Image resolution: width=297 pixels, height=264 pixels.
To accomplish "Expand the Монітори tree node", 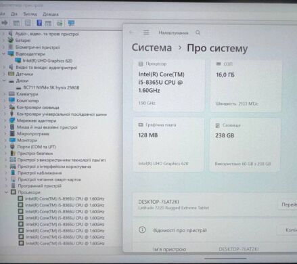I will click(5, 140).
